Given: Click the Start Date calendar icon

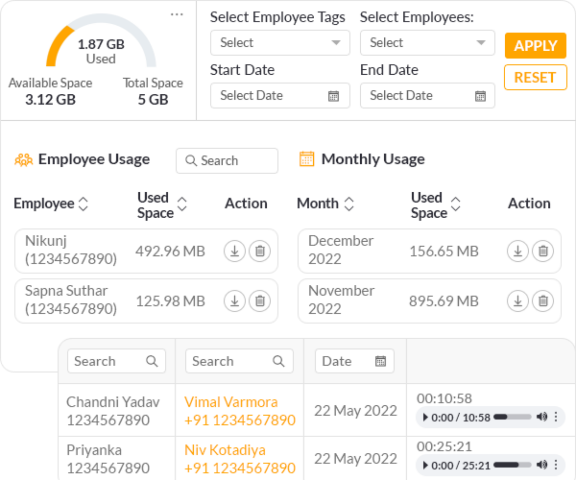Looking at the screenshot, I should [x=333, y=96].
